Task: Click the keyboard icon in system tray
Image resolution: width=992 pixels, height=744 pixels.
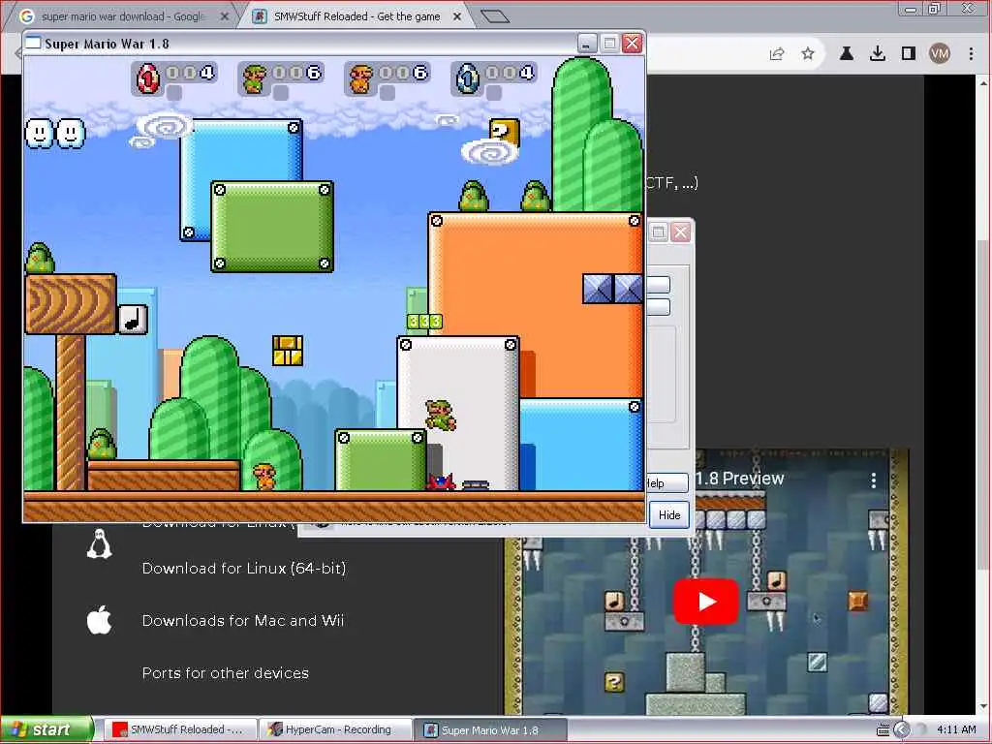Action: pos(883,730)
